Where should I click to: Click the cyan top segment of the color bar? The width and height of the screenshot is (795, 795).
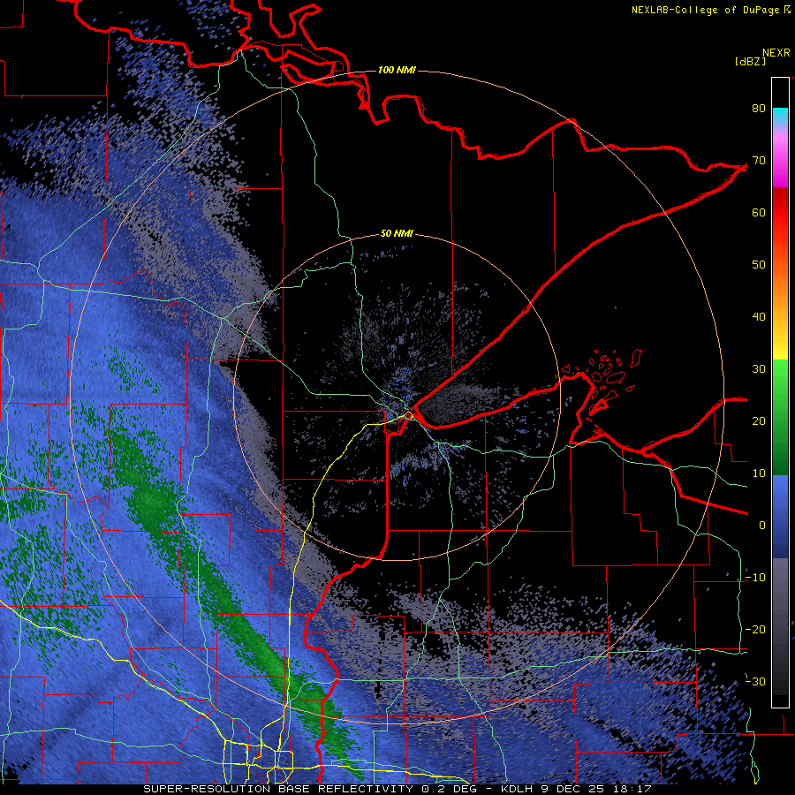(x=780, y=116)
